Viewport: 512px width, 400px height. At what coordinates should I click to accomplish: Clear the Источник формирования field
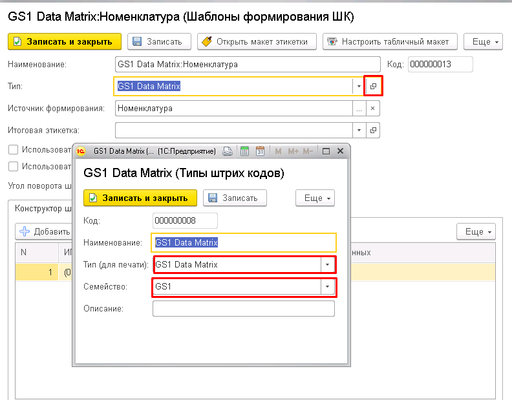tap(372, 109)
